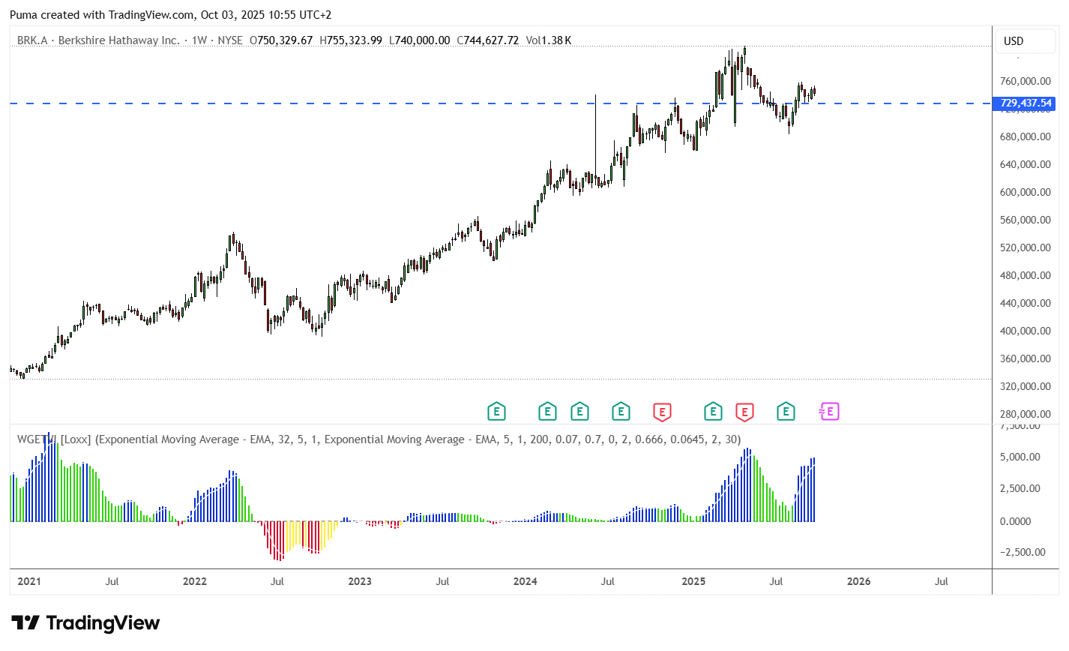This screenshot has width=1069, height=651.
Task: Click the 0.0000 indicator axis label
Action: click(1016, 521)
